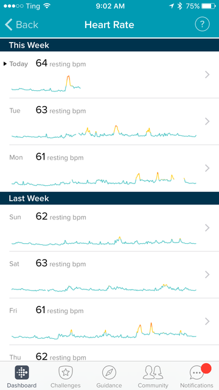This screenshot has height=390, width=219.
Task: Go Back using the header arrow
Action: tap(22, 24)
